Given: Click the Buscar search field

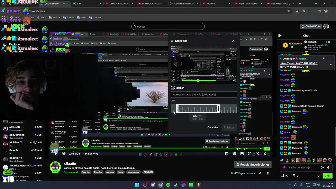Looking at the screenshot, I should [x=168, y=27].
